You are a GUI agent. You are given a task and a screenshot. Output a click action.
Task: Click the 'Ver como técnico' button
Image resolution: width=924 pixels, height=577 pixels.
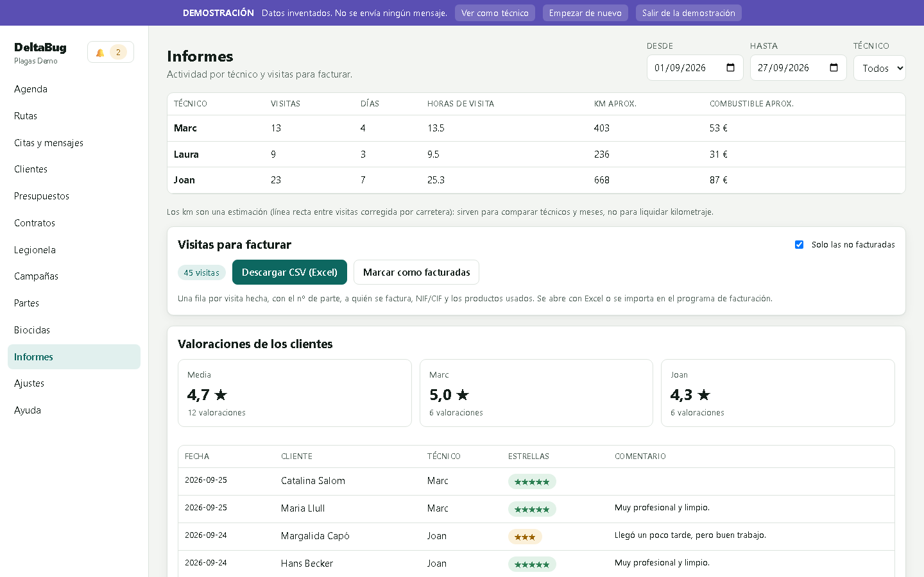[495, 13]
